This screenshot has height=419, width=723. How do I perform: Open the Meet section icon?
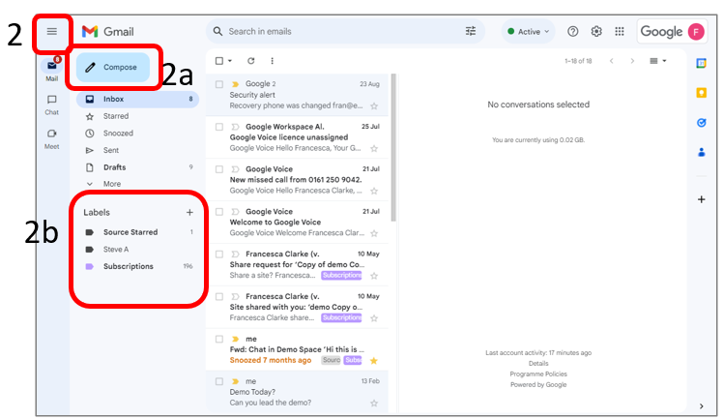(51, 134)
